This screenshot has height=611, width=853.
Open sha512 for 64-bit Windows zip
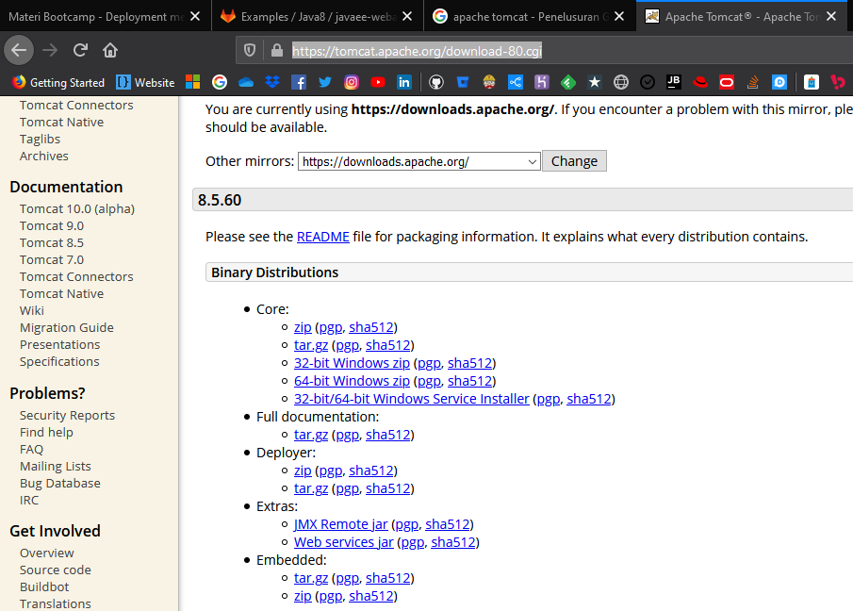[x=470, y=381]
